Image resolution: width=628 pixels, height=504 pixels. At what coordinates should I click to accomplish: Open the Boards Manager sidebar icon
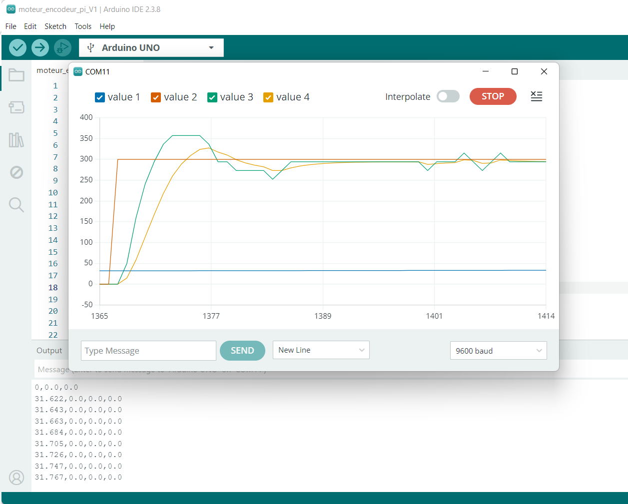click(16, 107)
